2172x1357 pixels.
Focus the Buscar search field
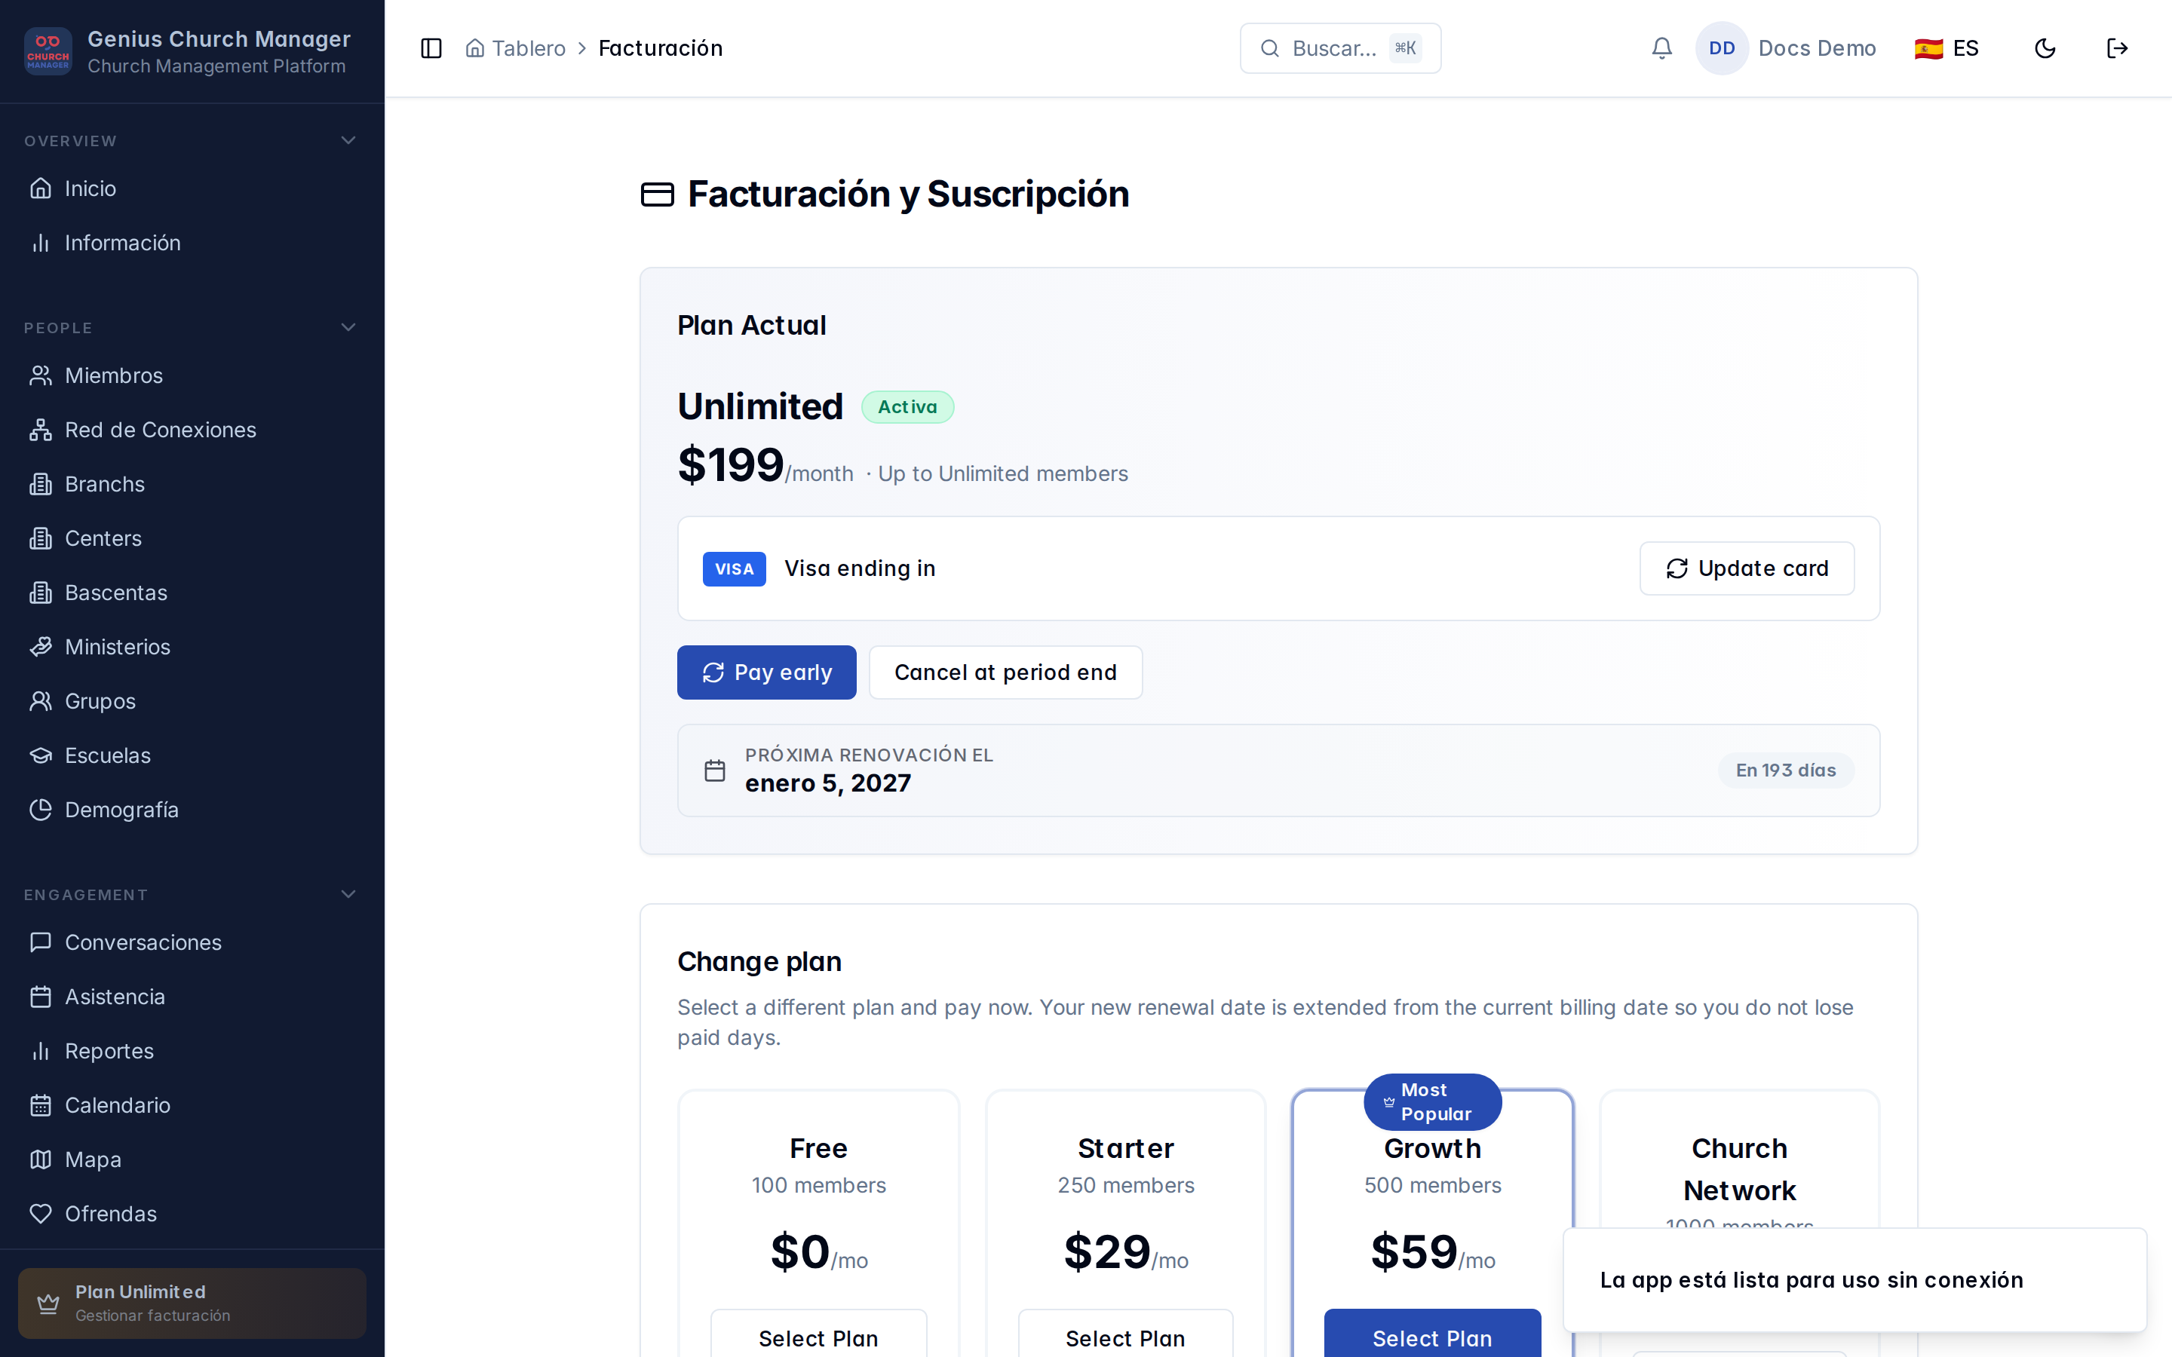1340,48
